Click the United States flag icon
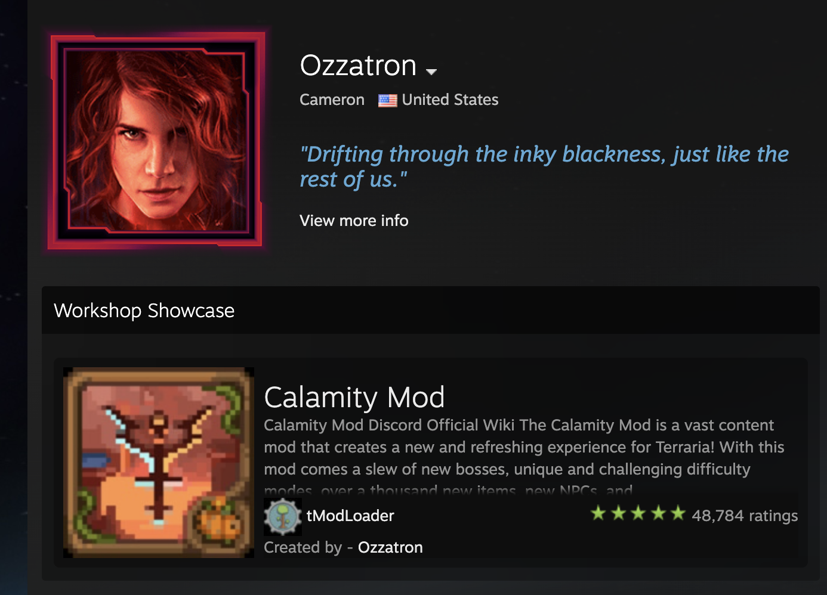Viewport: 827px width, 595px height. pos(387,100)
